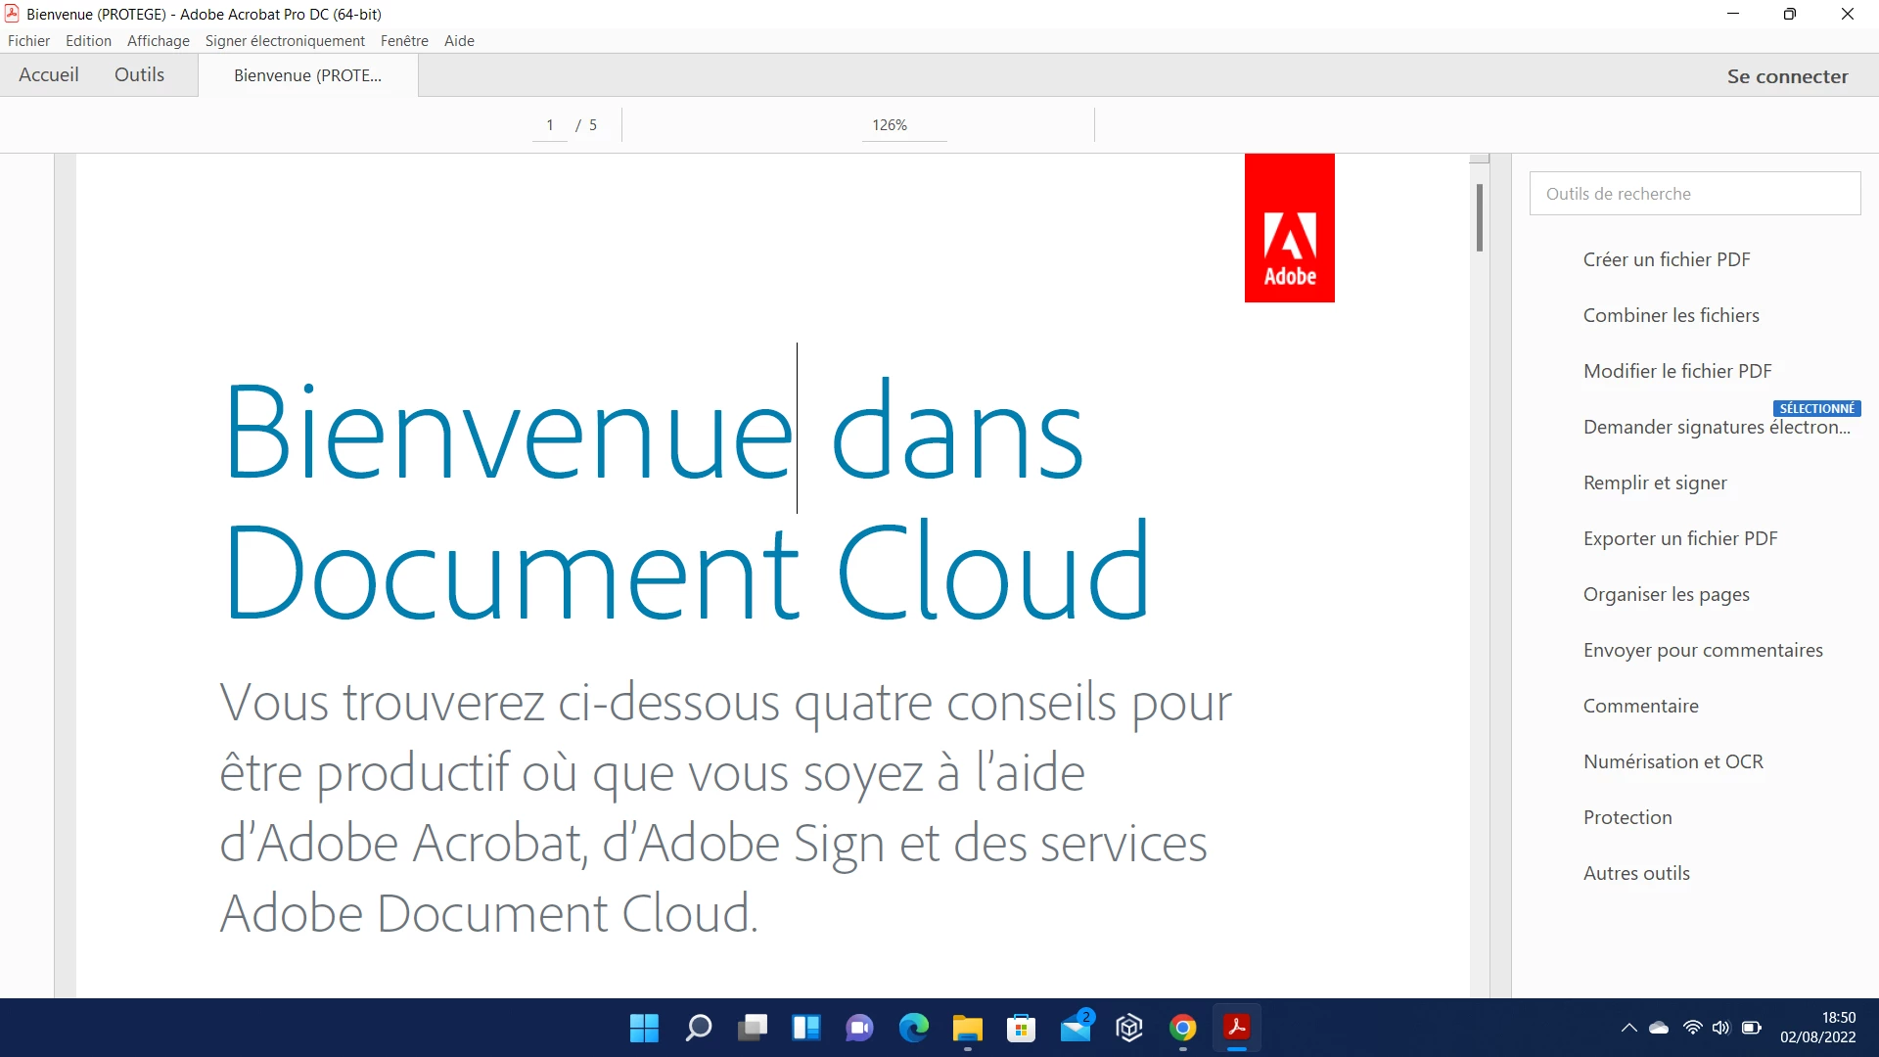The height and width of the screenshot is (1057, 1879).
Task: Click the Outils de recherche field
Action: (x=1694, y=194)
